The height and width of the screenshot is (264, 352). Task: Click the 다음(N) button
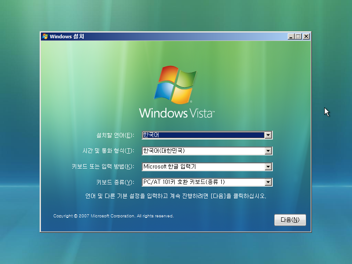[x=290, y=220]
